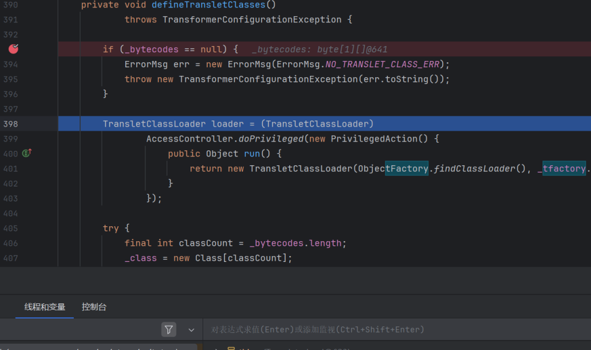The width and height of the screenshot is (591, 350).
Task: Add a breakpoint at line 405 gutter
Action: [11, 229]
